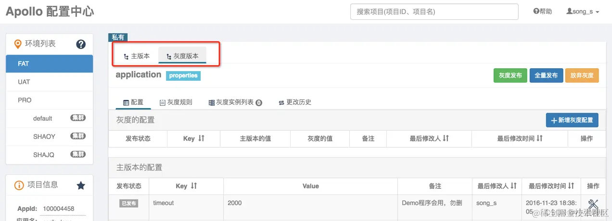Viewport: 612px width, 221px height.
Task: Click the Value column header
Action: [310, 186]
